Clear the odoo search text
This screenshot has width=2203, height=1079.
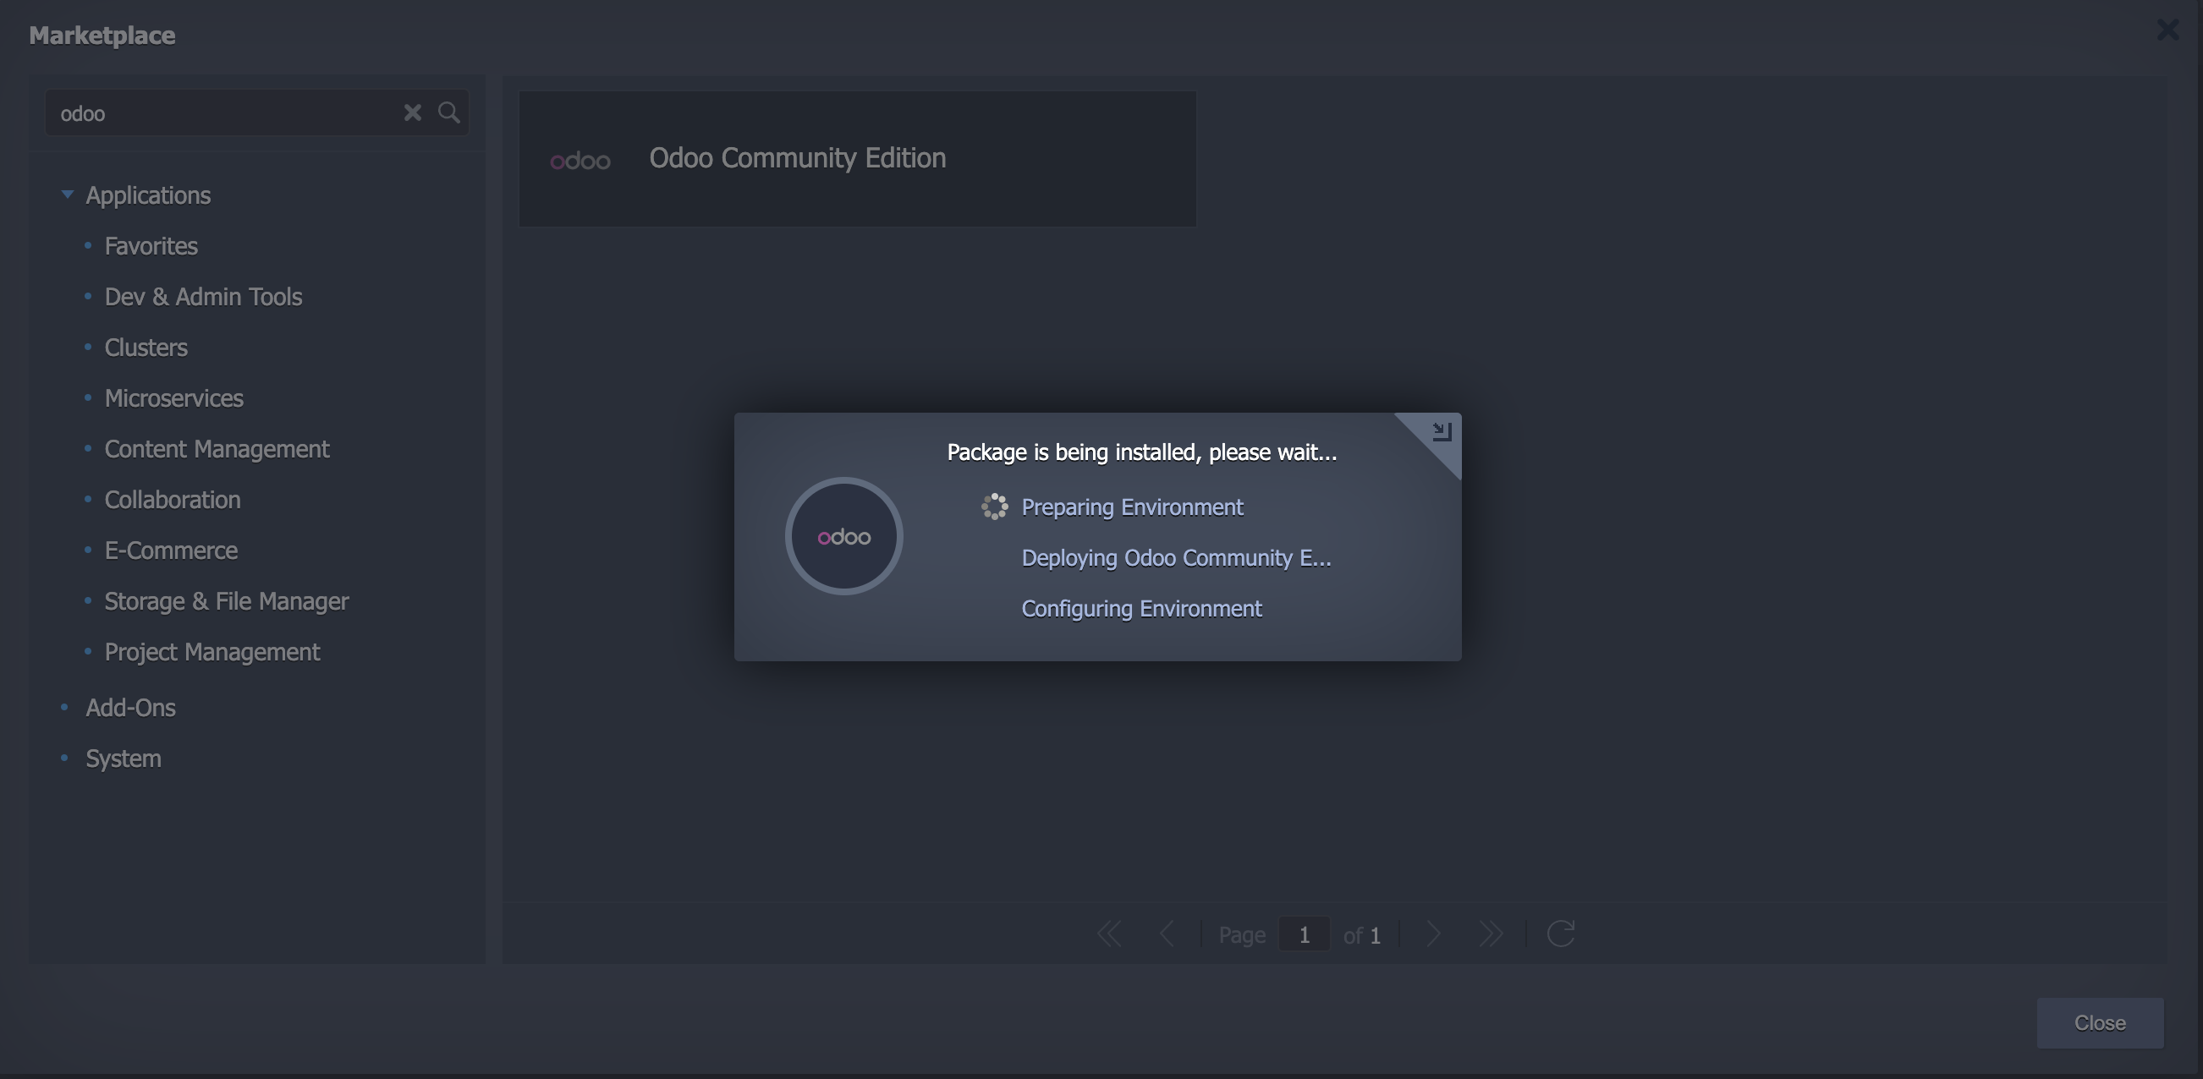(412, 112)
